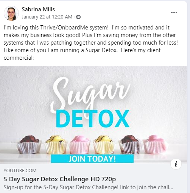Viewport: 190px width, 193px height.
Task: Click the words "Sugar Detox." in post text
Action: (101, 50)
